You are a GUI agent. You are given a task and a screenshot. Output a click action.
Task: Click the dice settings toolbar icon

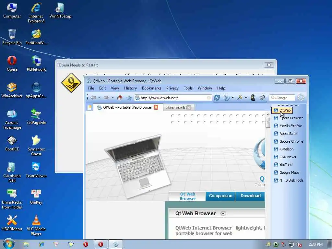tap(262, 98)
